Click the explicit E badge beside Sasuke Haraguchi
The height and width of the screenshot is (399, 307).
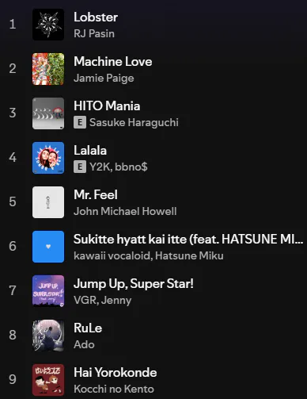pyautogui.click(x=80, y=122)
